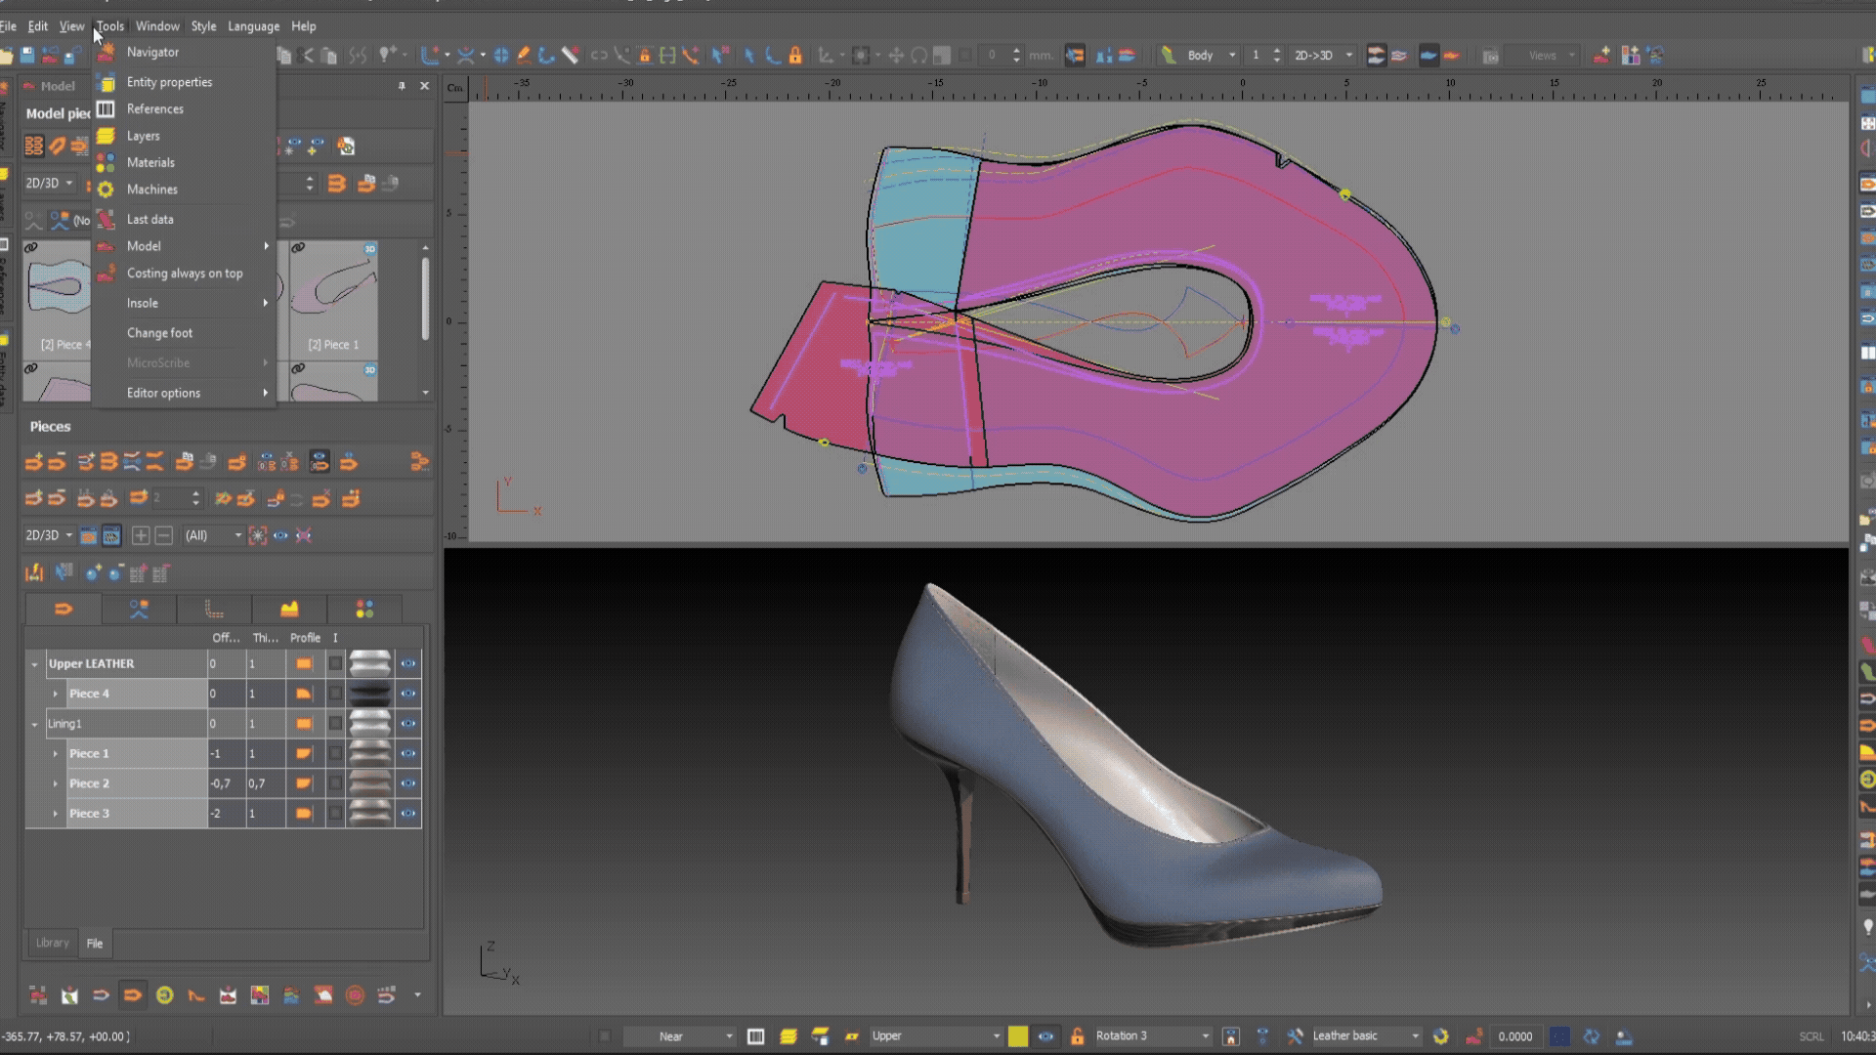The width and height of the screenshot is (1876, 1055).
Task: Toggle visibility eye for Piece 4
Action: point(408,694)
